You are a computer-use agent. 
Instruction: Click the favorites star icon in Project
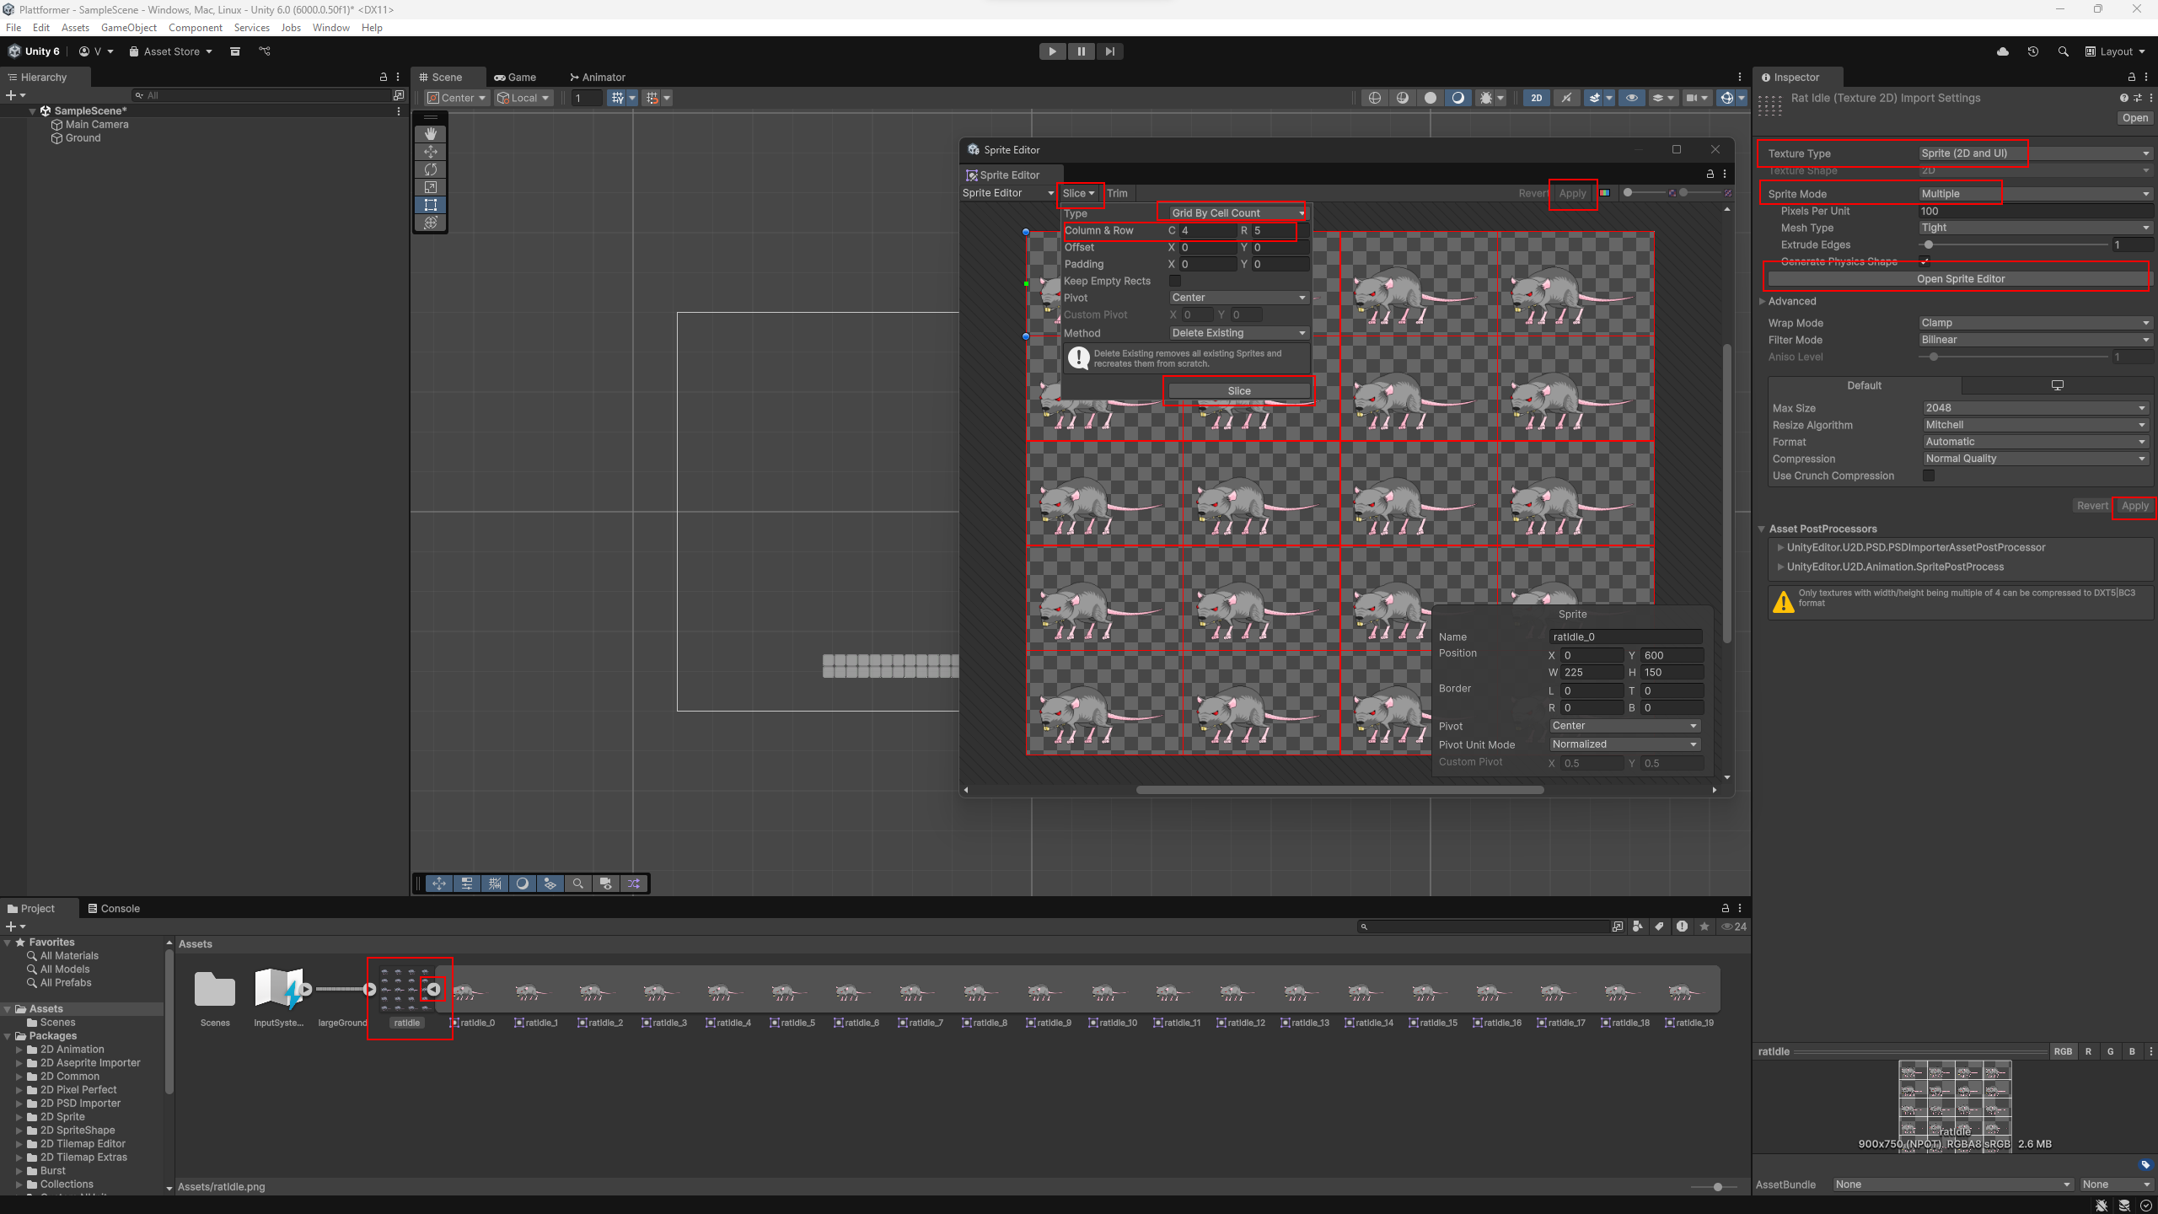point(1704,927)
